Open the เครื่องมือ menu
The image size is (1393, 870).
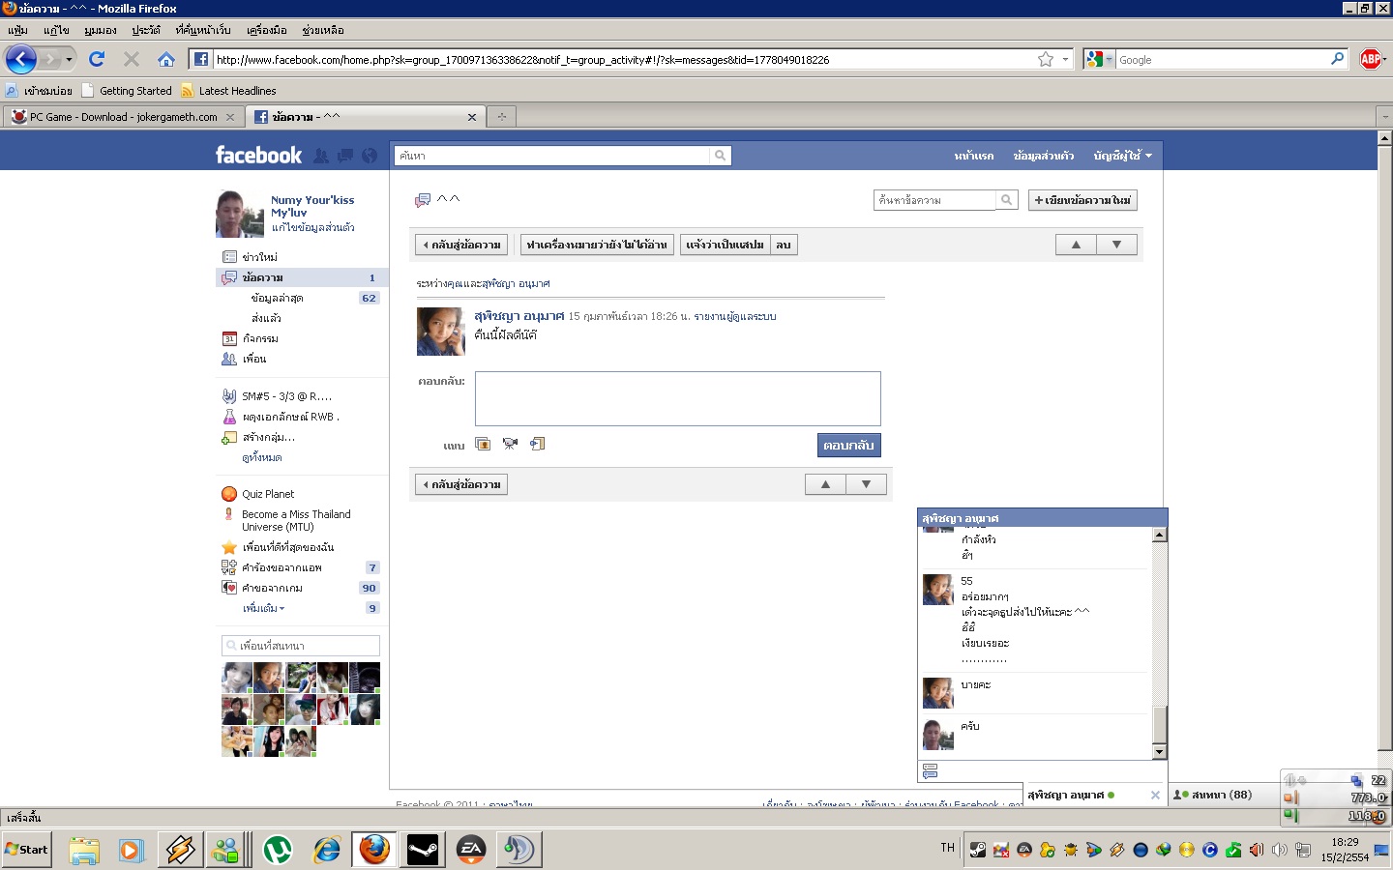267,30
